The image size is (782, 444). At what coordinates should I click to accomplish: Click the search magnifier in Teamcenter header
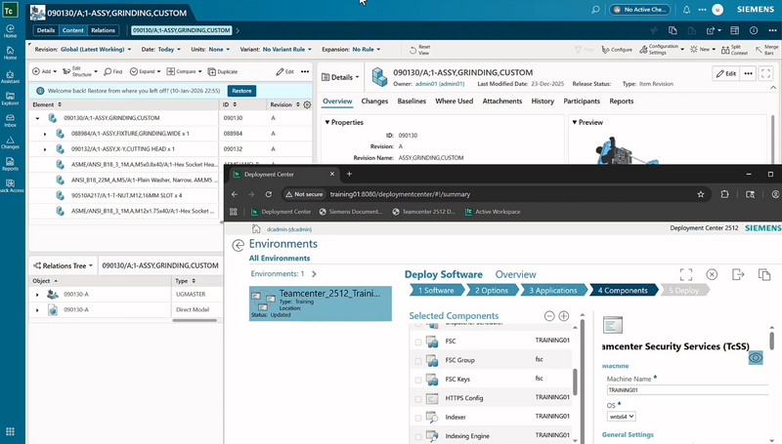coord(595,10)
